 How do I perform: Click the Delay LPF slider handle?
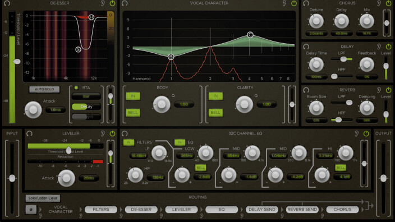[x=343, y=59]
